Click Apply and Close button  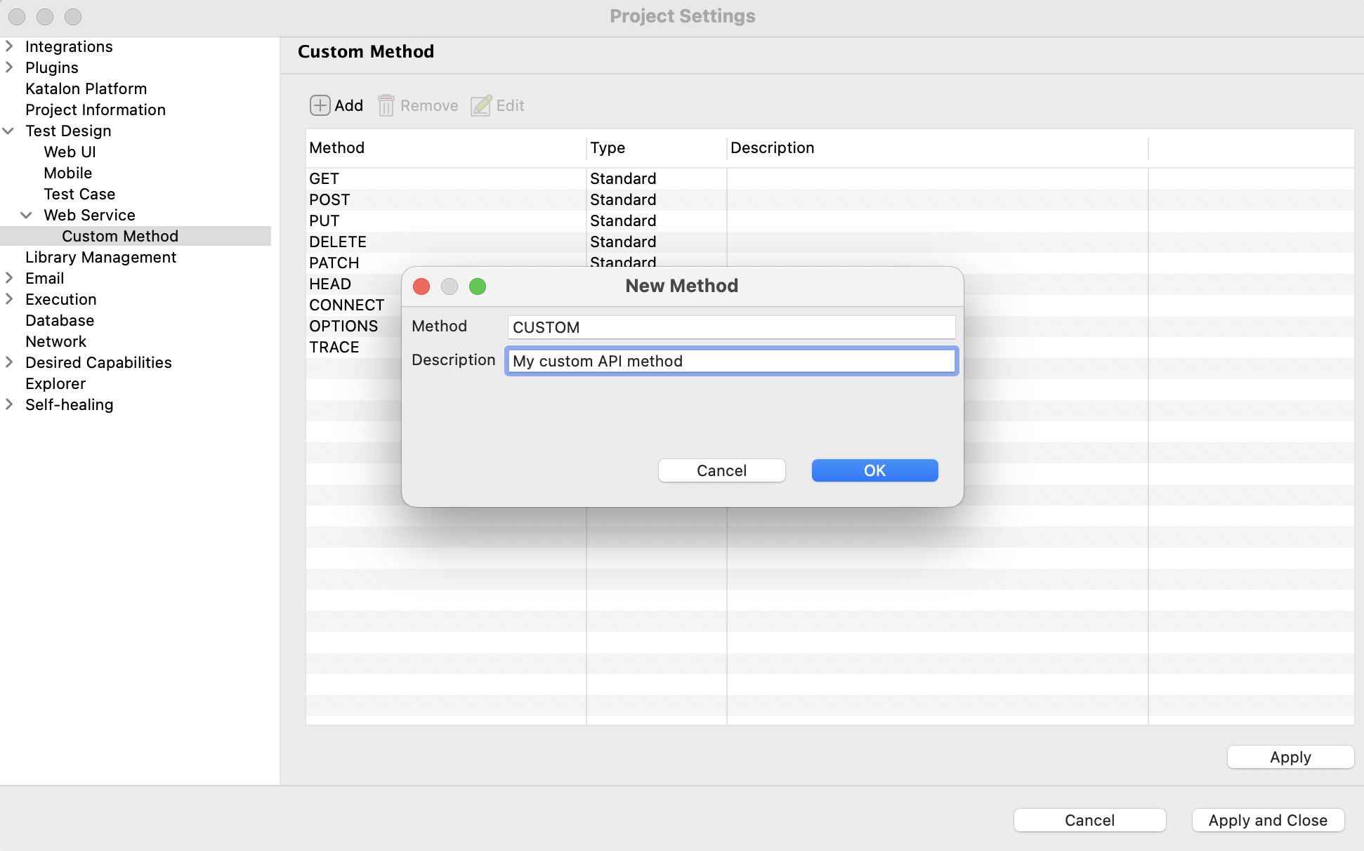[1268, 820]
